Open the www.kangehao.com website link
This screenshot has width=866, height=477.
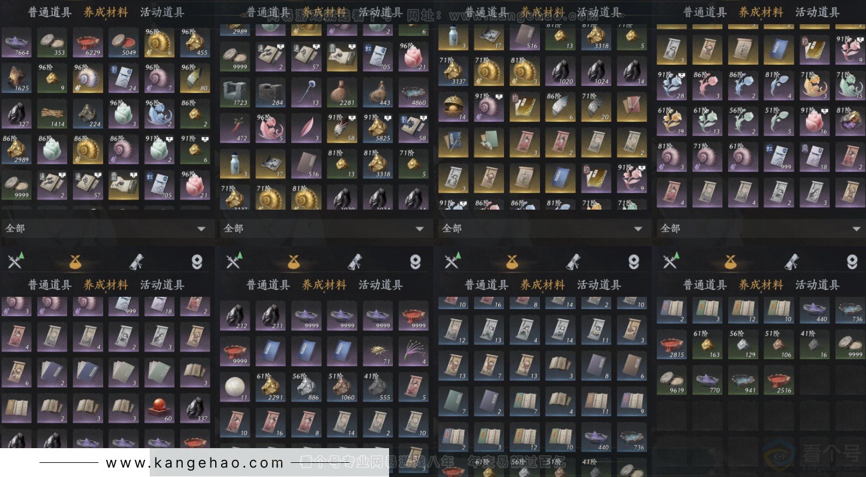coord(195,463)
